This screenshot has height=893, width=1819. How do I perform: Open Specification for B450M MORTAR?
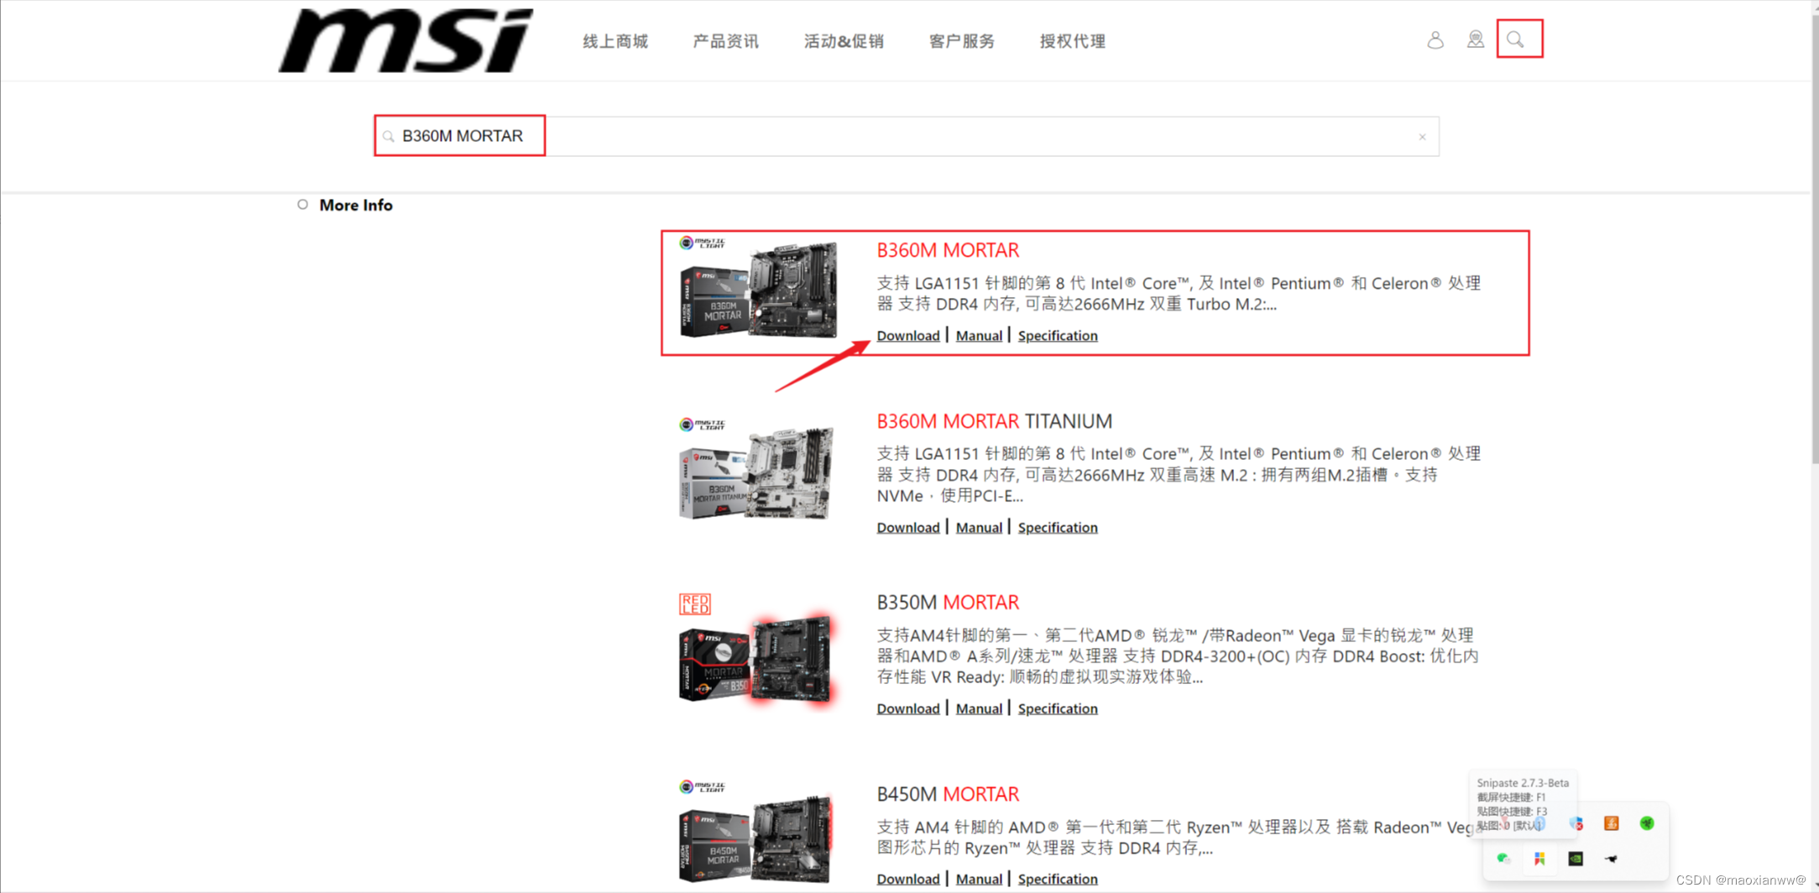point(1058,880)
